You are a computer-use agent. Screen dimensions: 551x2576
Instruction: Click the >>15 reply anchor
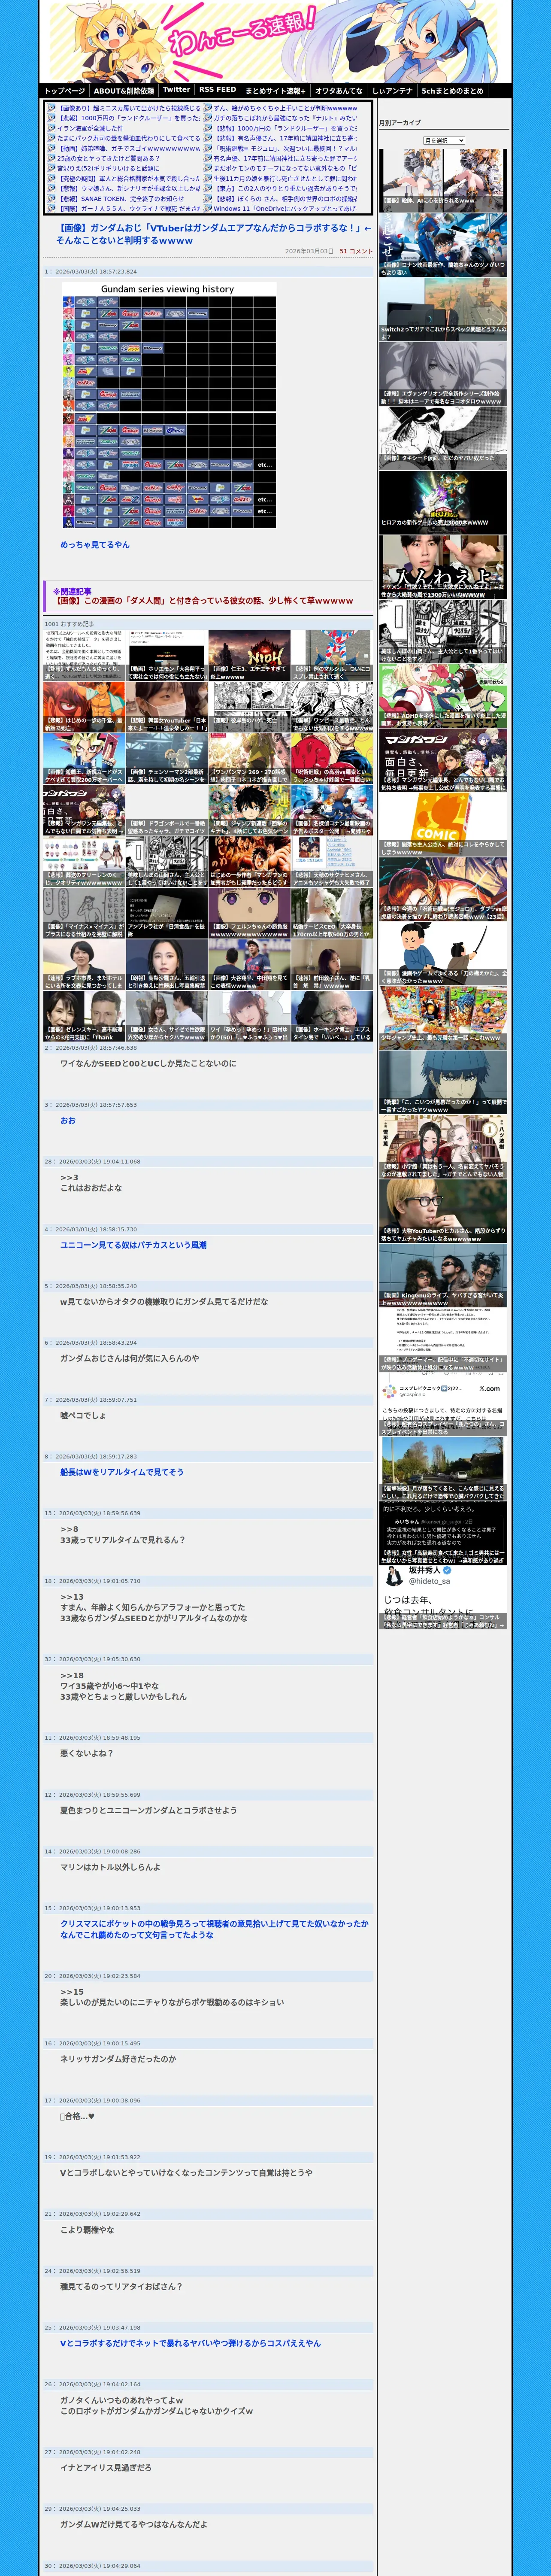72,1992
